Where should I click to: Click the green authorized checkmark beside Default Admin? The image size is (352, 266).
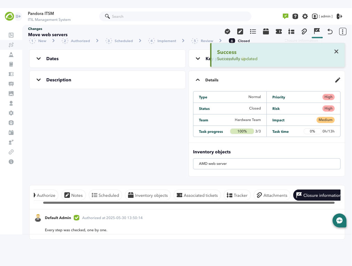coord(77,218)
